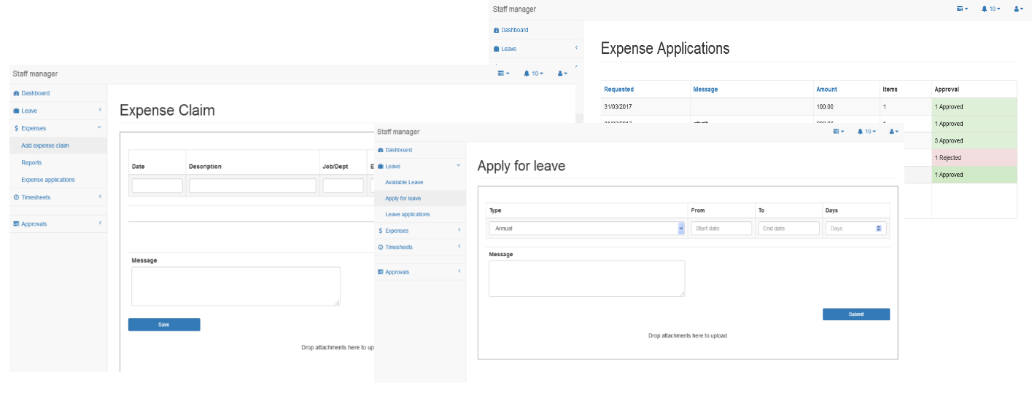Viewport: 1032px width, 393px height.
Task: Expand Leave chevron in Expense Claim window sidebar
Action: [100, 110]
